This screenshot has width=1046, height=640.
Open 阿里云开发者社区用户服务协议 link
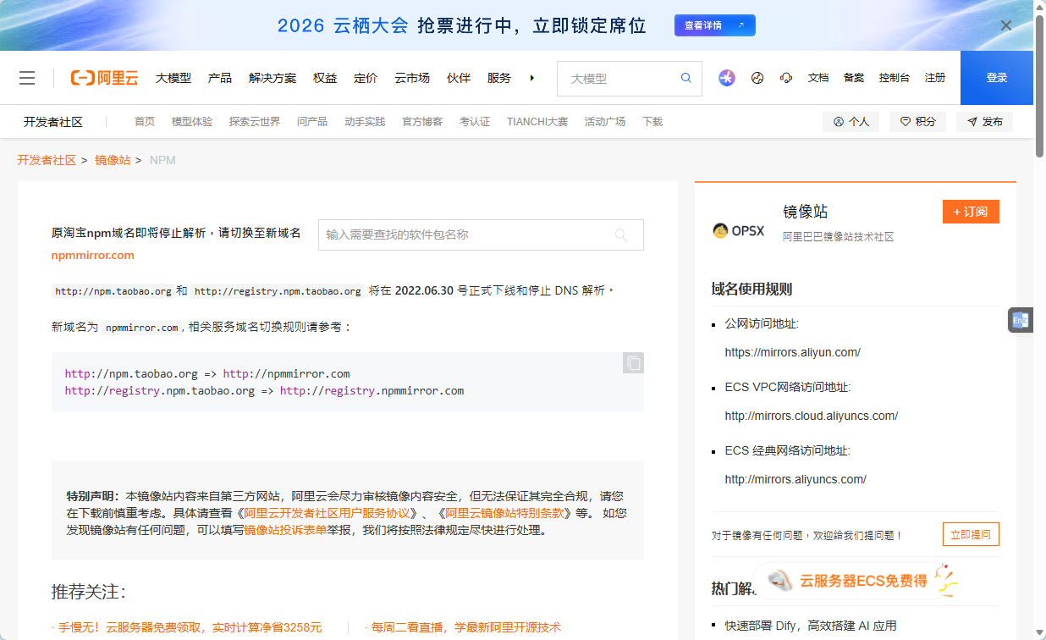tap(328, 513)
